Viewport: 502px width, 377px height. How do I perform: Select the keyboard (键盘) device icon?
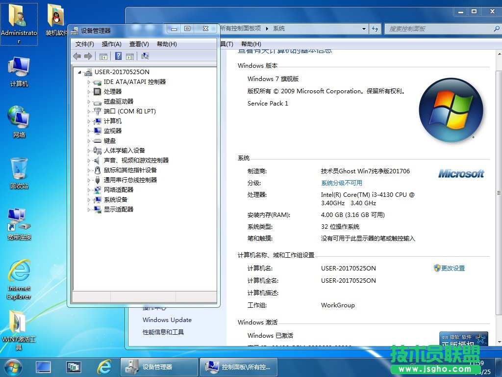98,141
